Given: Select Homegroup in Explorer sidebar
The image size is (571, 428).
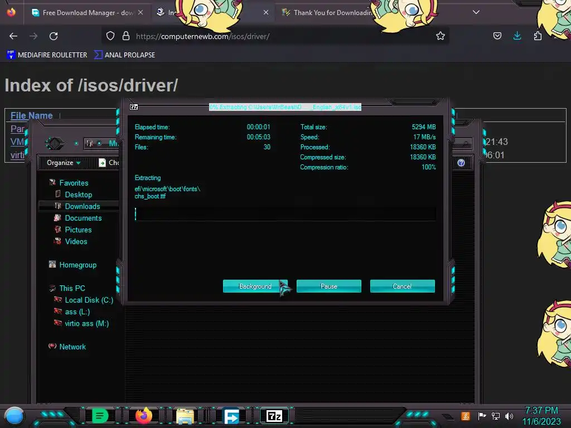Looking at the screenshot, I should coord(78,265).
